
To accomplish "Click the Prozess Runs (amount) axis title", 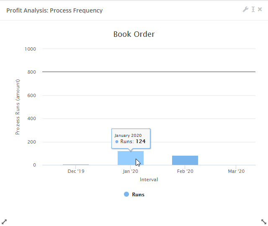I will [18, 107].
